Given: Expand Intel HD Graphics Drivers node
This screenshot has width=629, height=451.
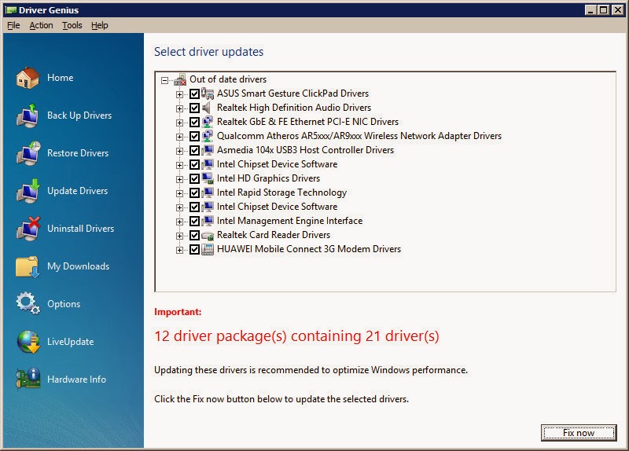Looking at the screenshot, I should point(179,179).
